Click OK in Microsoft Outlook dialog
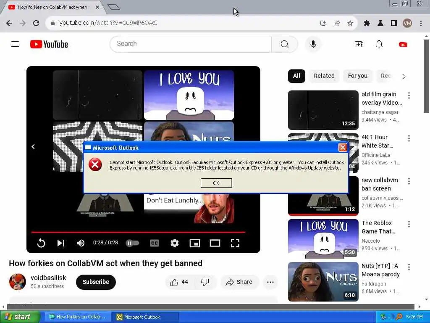430x323 pixels. [216, 183]
